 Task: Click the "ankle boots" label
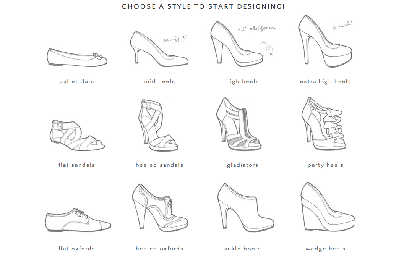click(x=242, y=249)
